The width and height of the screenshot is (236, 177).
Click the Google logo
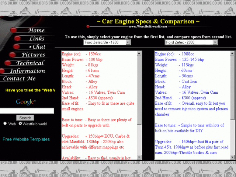tap(25, 102)
